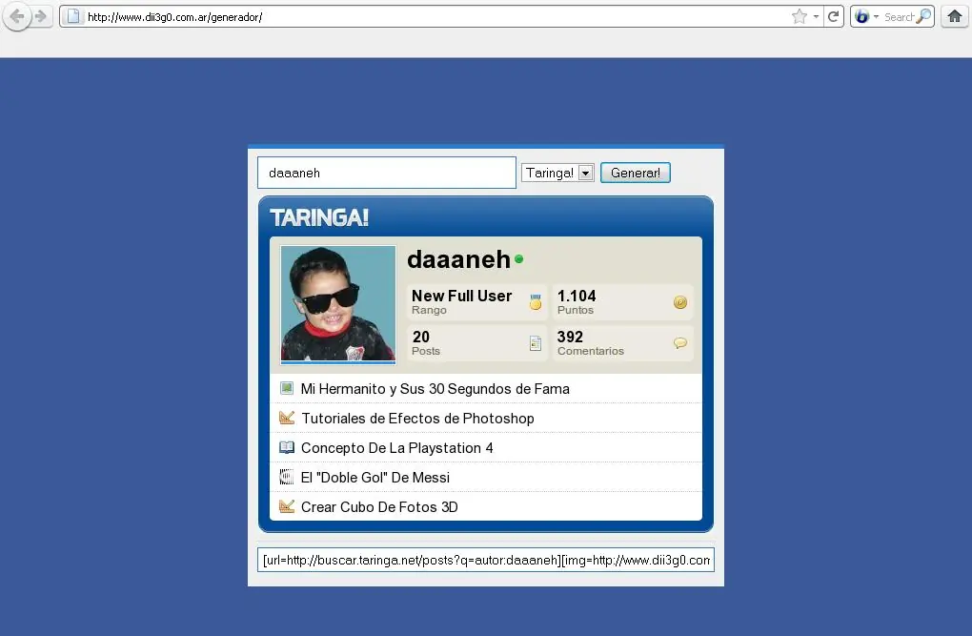Viewport: 972px width, 636px height.
Task: Open Concepto De La Playstation 4 post
Action: [x=396, y=448]
